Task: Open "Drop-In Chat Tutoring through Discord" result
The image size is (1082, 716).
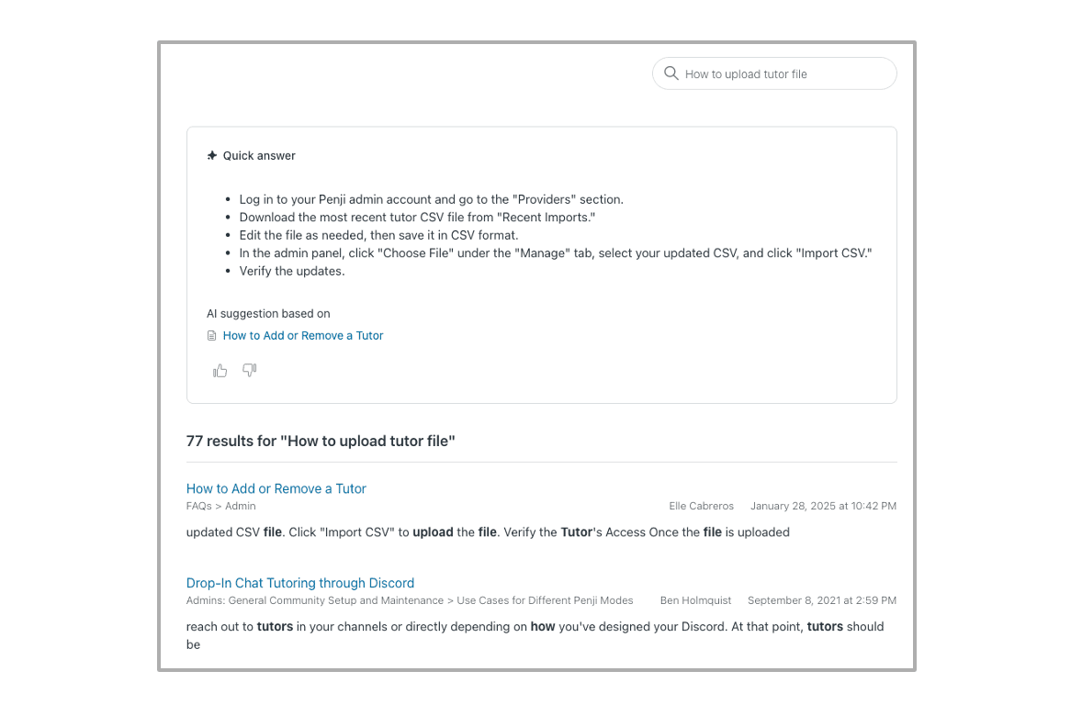Action: tap(299, 583)
